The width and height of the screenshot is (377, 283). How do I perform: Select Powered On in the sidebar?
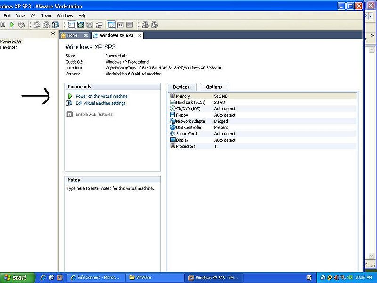click(11, 42)
